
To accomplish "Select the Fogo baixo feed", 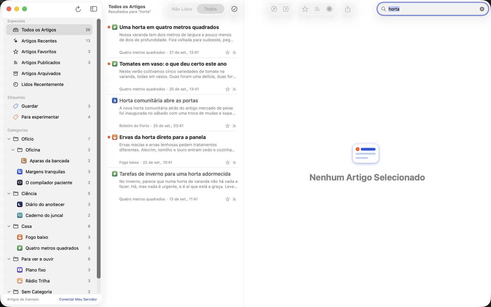I will click(49, 237).
